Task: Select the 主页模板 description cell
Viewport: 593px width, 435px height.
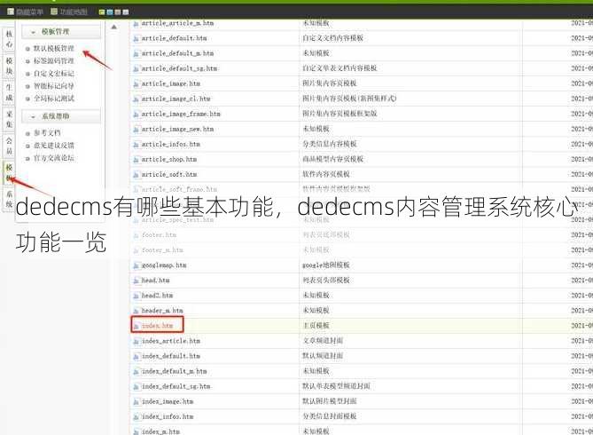Action: click(316, 326)
